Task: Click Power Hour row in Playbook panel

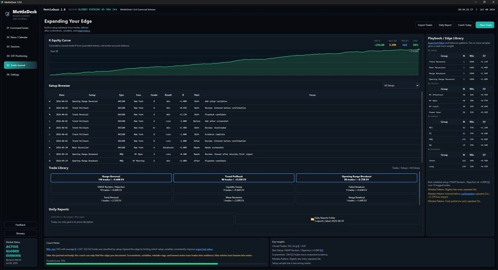Action: pos(460,112)
